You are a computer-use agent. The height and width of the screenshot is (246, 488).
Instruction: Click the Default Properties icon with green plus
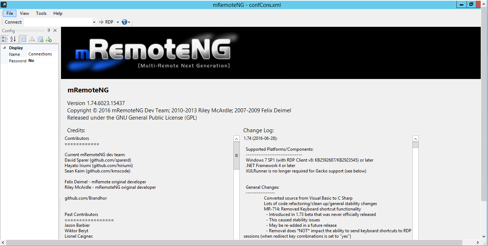[40, 39]
